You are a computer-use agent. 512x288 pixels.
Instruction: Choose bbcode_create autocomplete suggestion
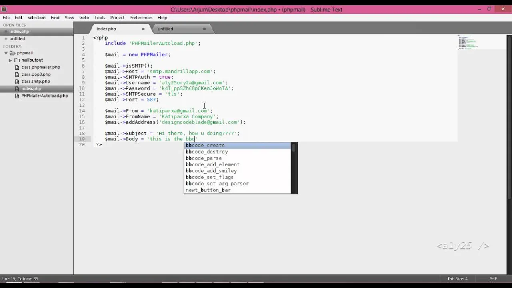click(238, 146)
